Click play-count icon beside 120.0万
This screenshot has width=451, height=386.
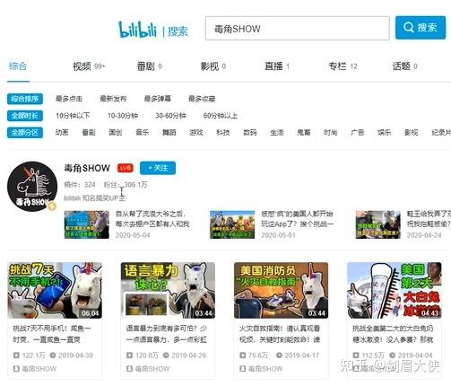129,355
